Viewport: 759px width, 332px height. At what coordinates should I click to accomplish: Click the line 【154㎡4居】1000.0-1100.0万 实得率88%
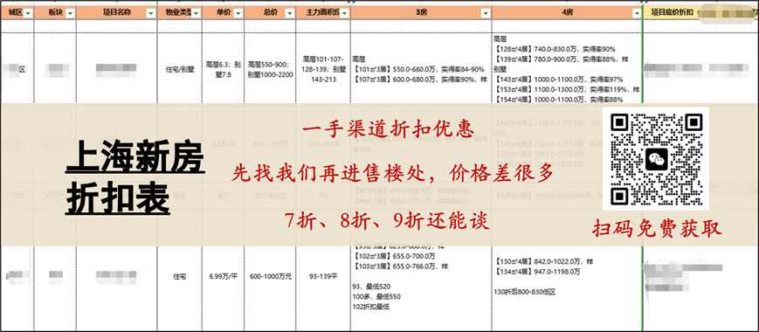click(558, 100)
